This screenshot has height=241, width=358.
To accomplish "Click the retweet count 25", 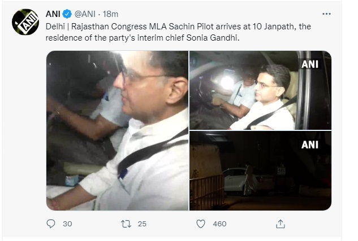I will tap(142, 224).
